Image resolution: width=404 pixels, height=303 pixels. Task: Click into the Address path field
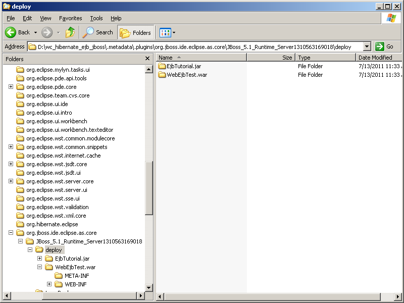click(x=195, y=46)
